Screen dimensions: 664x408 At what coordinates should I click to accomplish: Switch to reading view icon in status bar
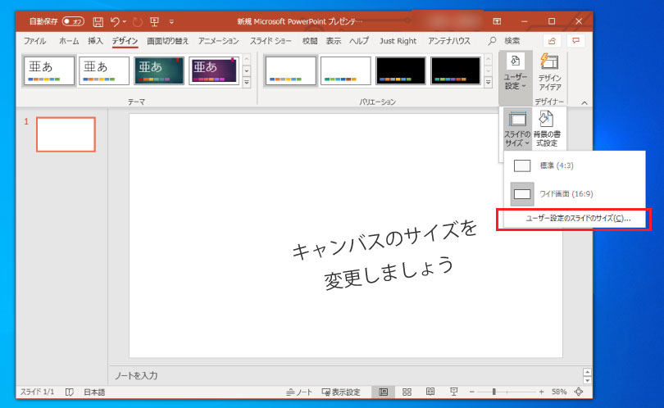430,392
